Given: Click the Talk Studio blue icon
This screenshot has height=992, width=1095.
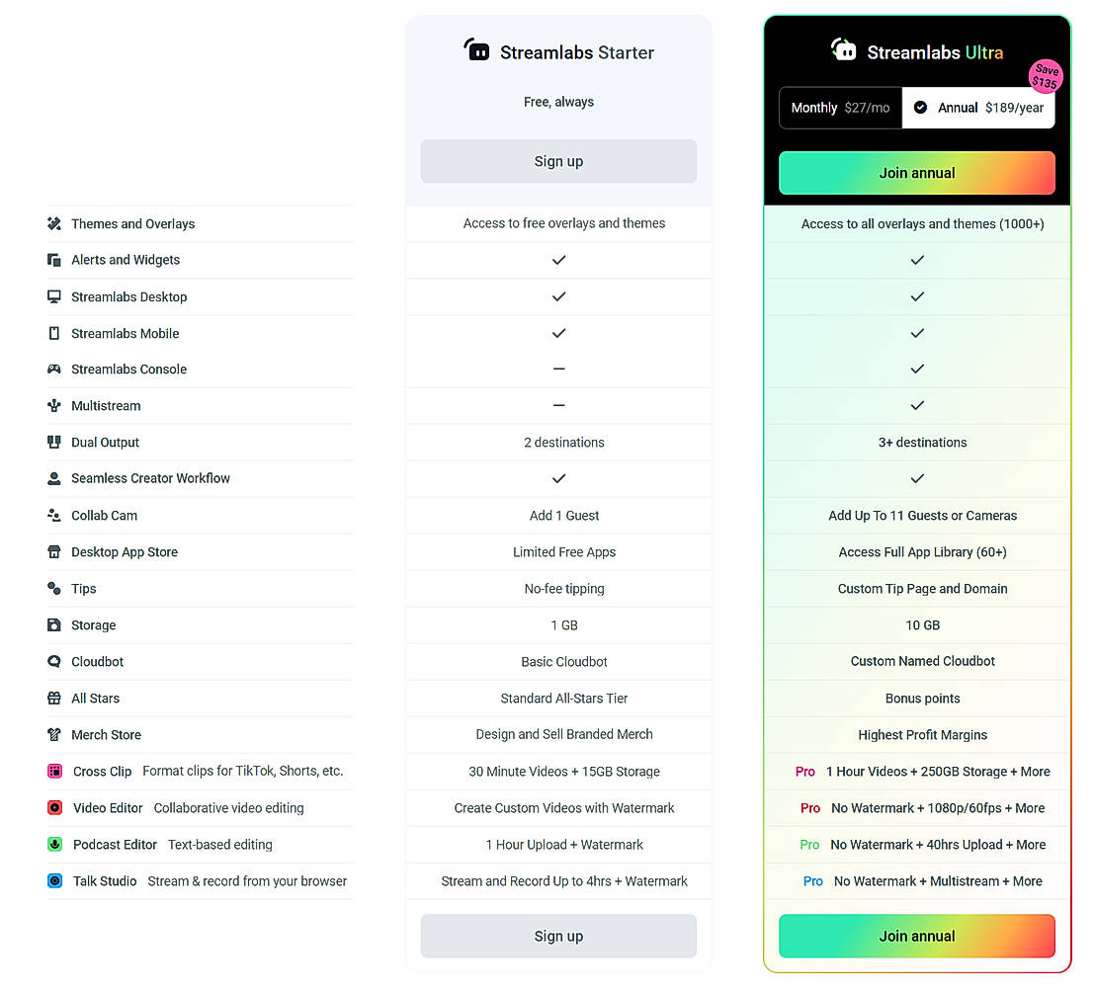Looking at the screenshot, I should click(55, 881).
